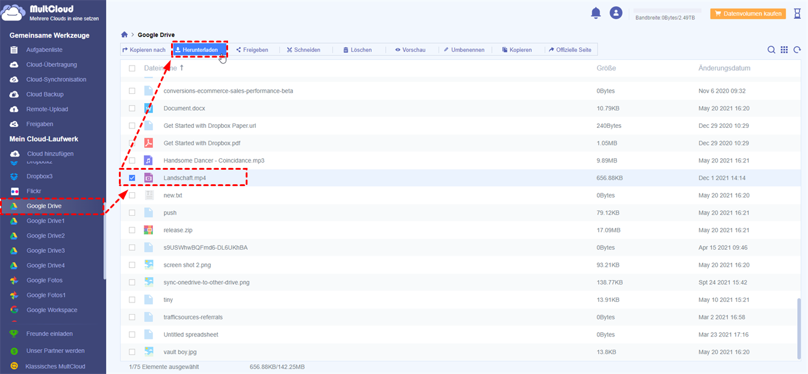
Task: Click Freigeben in the toolbar
Action: [252, 50]
